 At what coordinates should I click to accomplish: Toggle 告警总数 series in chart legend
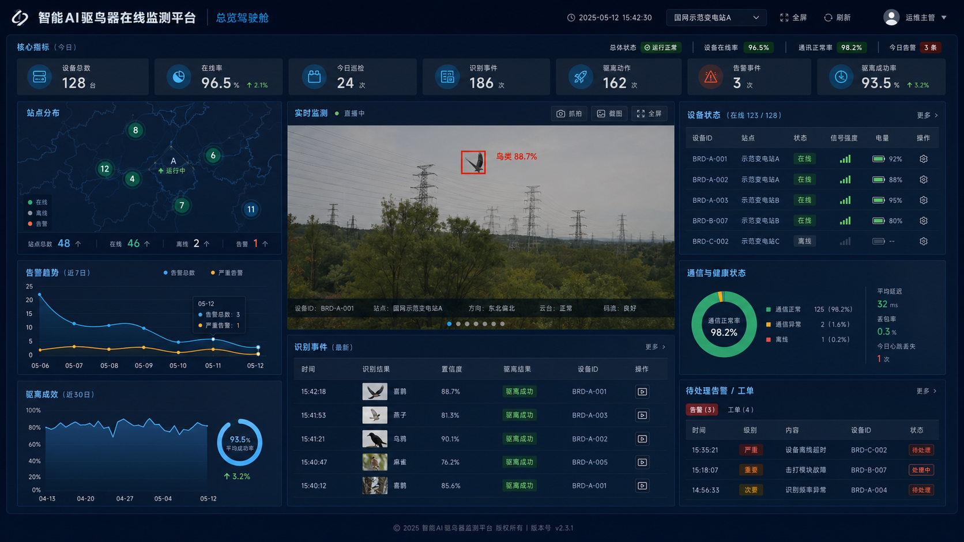[x=179, y=273]
